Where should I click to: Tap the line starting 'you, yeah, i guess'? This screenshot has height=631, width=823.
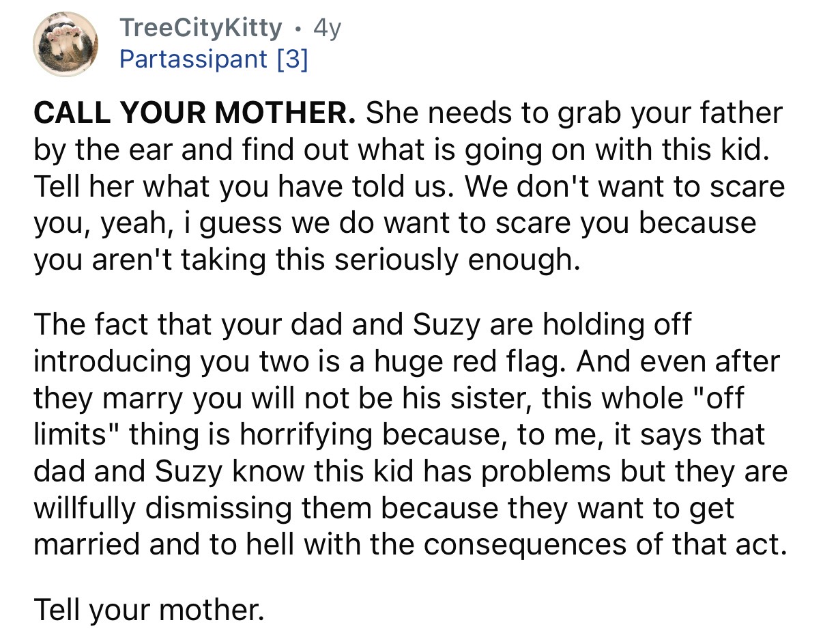[394, 223]
